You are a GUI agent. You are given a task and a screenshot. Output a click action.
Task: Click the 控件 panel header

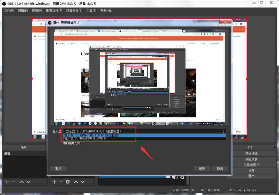[x=250, y=147]
